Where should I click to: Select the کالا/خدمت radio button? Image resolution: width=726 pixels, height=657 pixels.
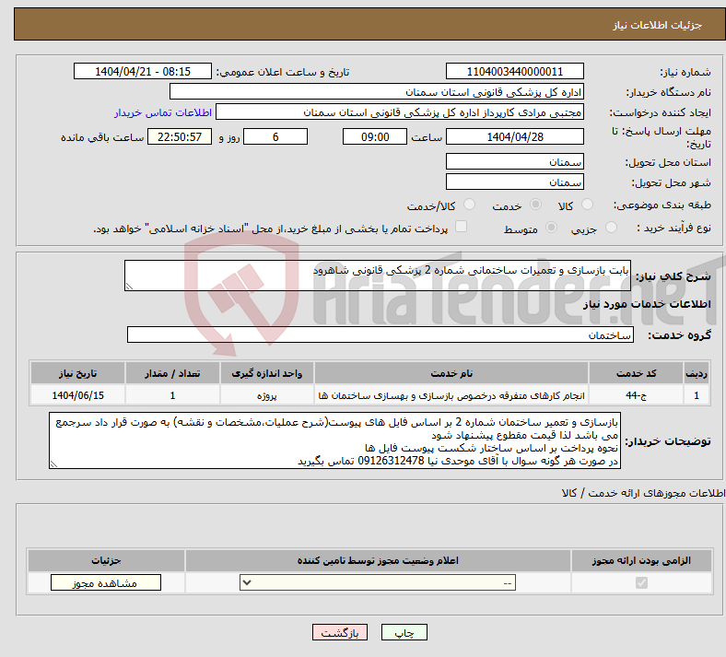[x=470, y=205]
